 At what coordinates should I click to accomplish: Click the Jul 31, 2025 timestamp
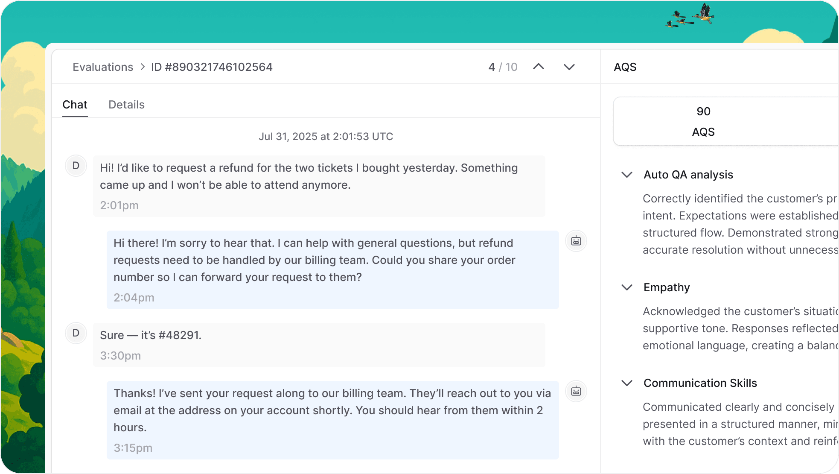tap(326, 137)
